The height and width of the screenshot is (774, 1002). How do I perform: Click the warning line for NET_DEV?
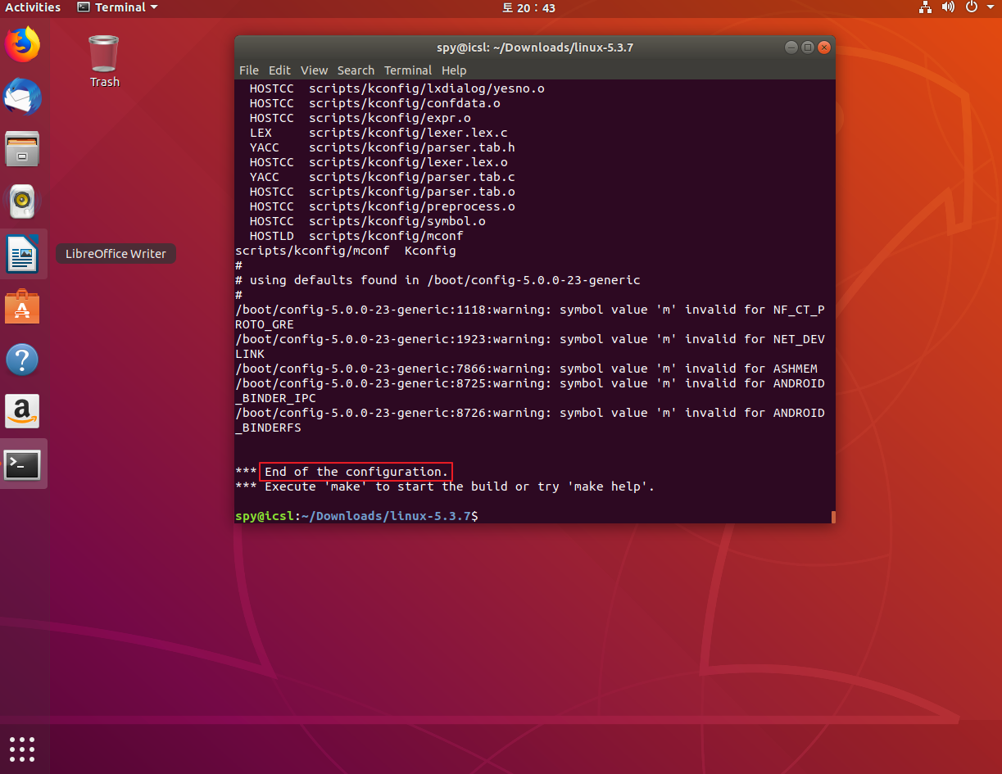coord(530,339)
